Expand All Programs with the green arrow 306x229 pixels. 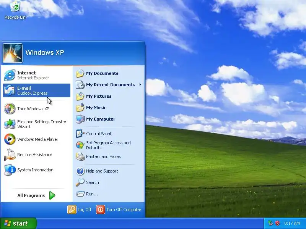[52, 195]
